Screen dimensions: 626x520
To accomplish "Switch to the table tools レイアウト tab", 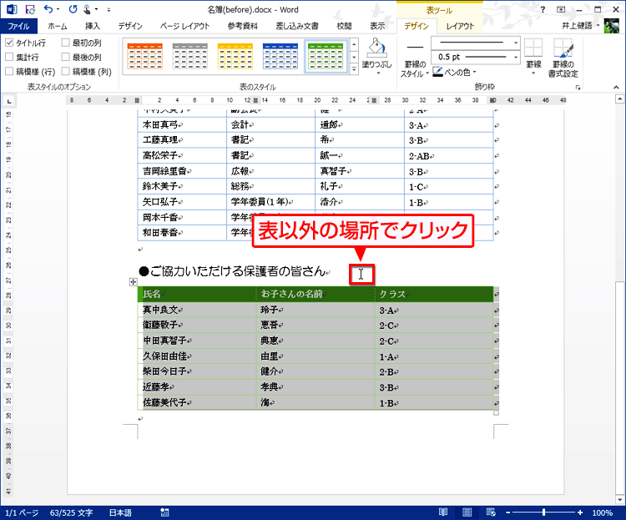I will click(460, 26).
